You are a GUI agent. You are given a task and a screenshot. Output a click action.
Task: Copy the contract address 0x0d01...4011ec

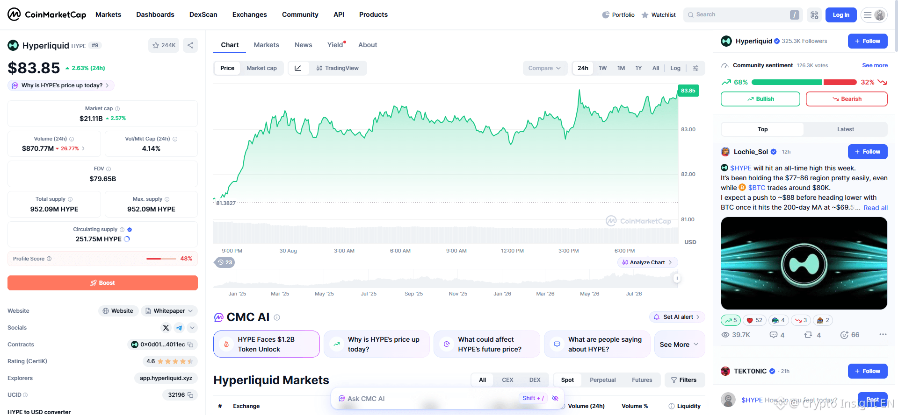click(190, 345)
